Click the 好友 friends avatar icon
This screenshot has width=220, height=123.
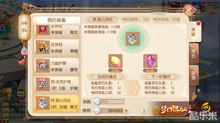[9, 92]
